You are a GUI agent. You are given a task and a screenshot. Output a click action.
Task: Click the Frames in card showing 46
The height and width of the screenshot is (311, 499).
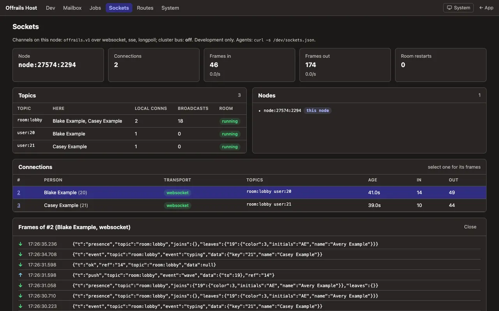click(249, 65)
